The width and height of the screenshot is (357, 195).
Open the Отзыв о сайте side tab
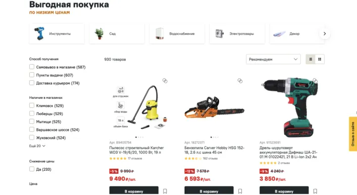[x=353, y=134]
